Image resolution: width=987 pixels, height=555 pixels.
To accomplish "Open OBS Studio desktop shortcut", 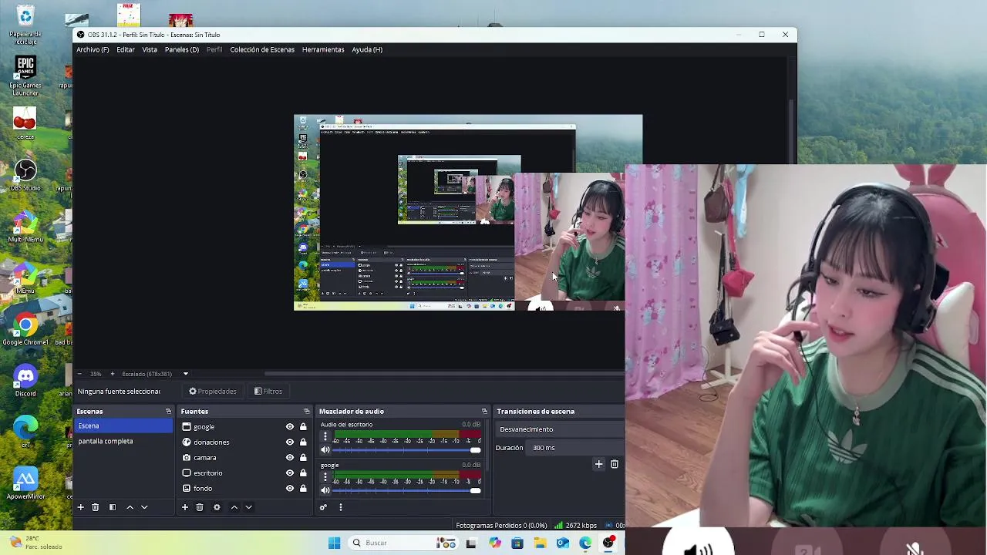I will pos(25,174).
